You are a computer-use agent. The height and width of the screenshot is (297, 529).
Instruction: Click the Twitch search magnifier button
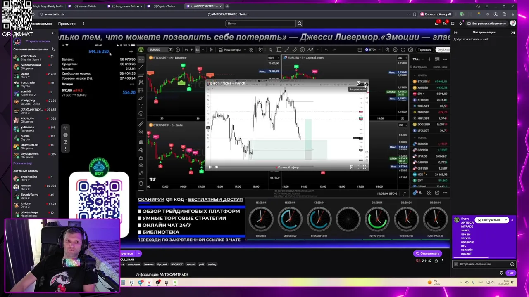[x=300, y=24]
